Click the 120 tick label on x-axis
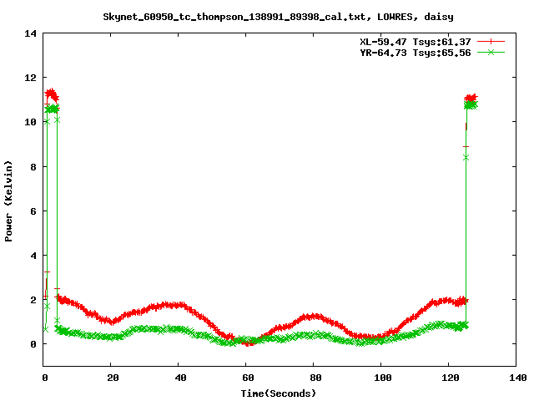Screen dimensions: 534x401 [448, 378]
